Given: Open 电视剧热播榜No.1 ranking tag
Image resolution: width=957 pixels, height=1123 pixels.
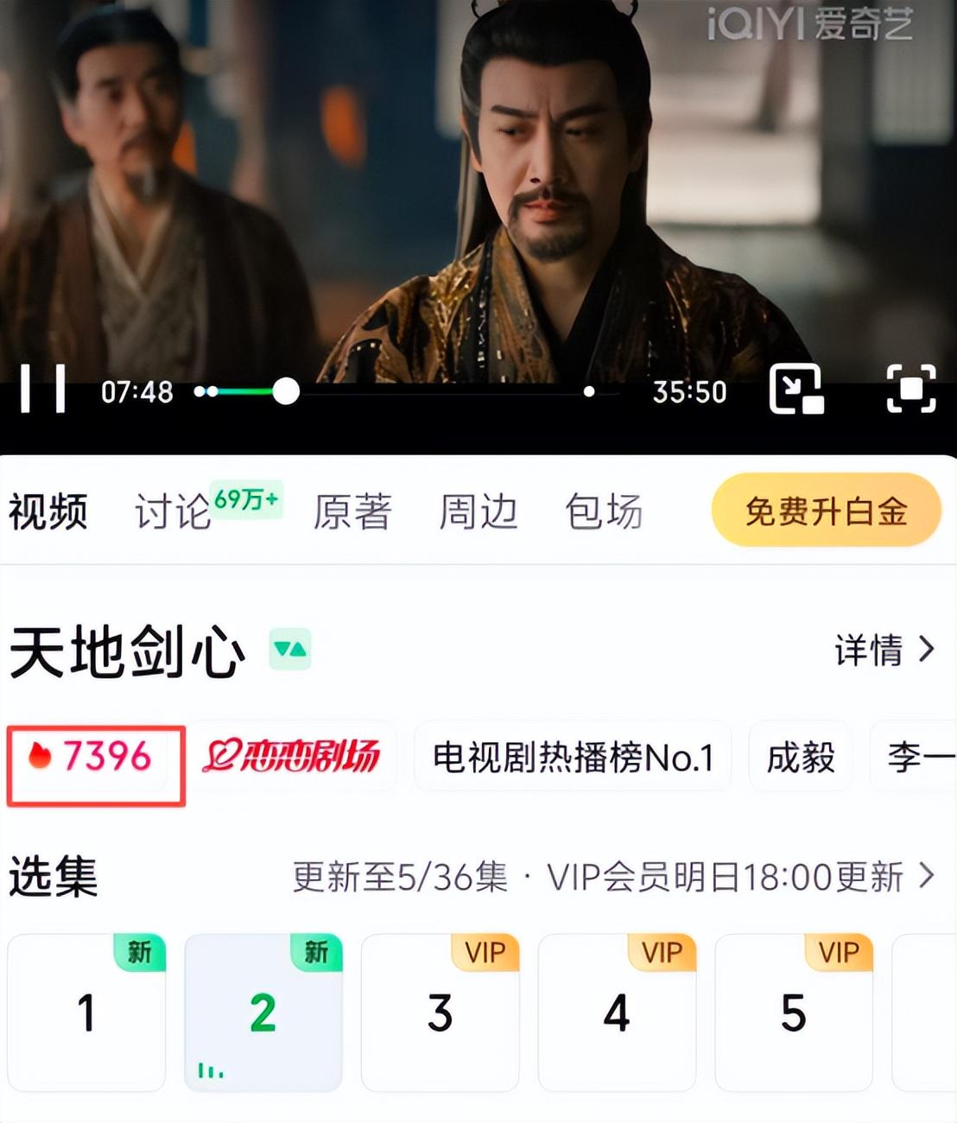Looking at the screenshot, I should pos(573,757).
